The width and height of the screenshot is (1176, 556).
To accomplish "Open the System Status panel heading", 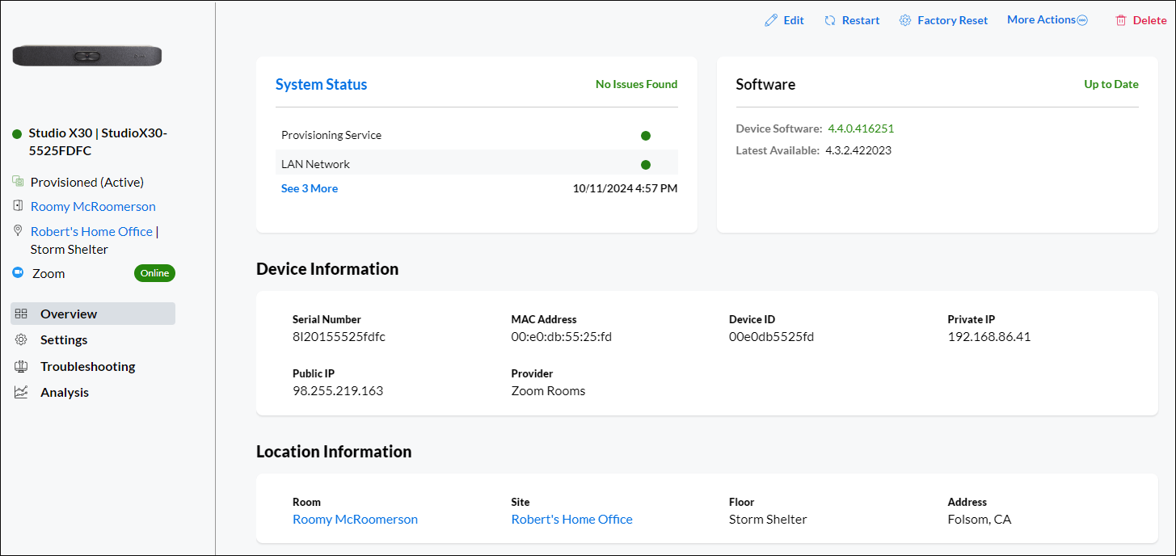I will click(321, 84).
